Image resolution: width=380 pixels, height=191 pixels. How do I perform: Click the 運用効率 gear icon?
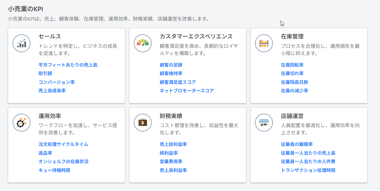coord(21,123)
